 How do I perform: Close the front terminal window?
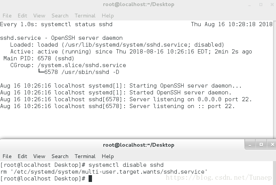272,145
